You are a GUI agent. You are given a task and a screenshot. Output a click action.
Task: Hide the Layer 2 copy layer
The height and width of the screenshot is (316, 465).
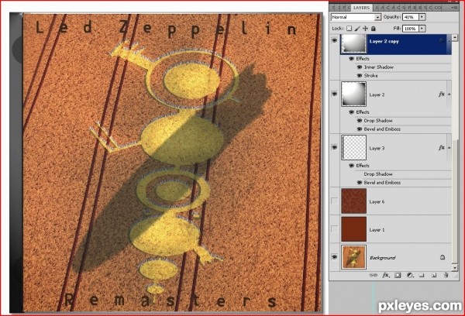[x=335, y=40]
